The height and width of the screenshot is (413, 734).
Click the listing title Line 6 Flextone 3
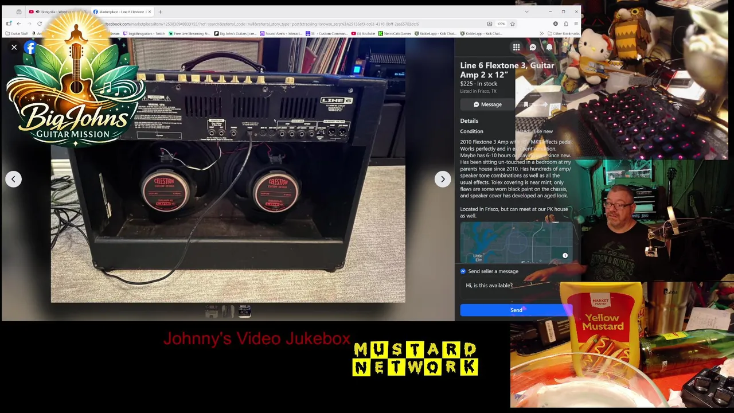(507, 70)
